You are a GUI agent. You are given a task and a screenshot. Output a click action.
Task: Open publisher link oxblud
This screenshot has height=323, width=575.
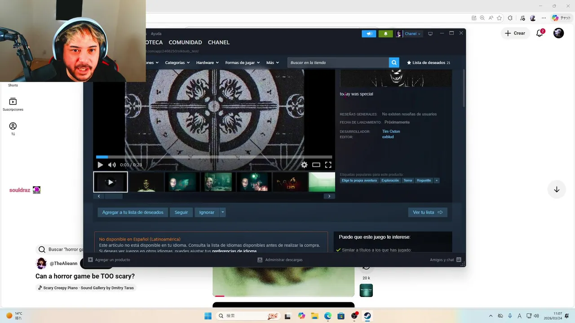[x=388, y=137]
